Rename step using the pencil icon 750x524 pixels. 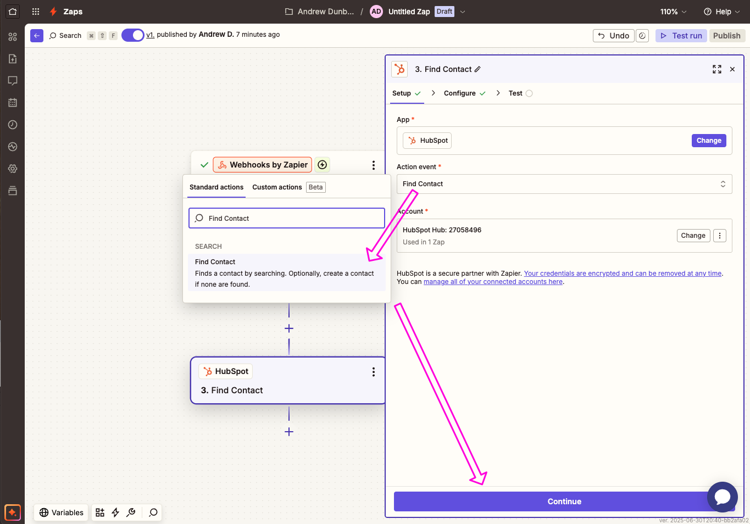(477, 69)
